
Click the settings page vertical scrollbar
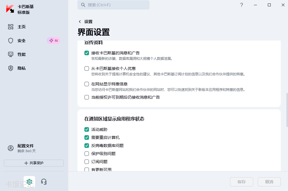287,110
